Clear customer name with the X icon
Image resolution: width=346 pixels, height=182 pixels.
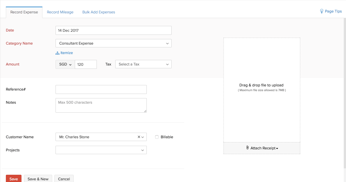point(139,137)
